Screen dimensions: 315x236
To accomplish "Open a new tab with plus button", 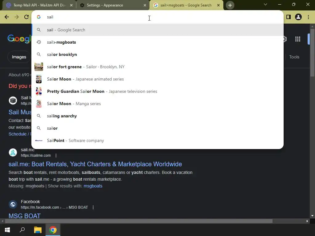I will [x=230, y=5].
